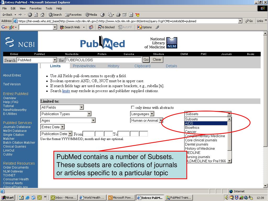This screenshot has height=201, width=268.
Task: Open the Favorites menu
Action: [35, 8]
